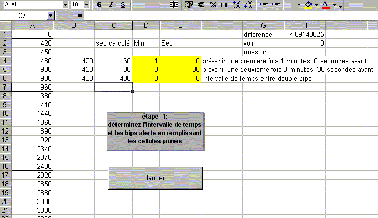The width and height of the screenshot is (378, 218).
Task: Toggle italic formatting (I button)
Action: click(111, 4)
